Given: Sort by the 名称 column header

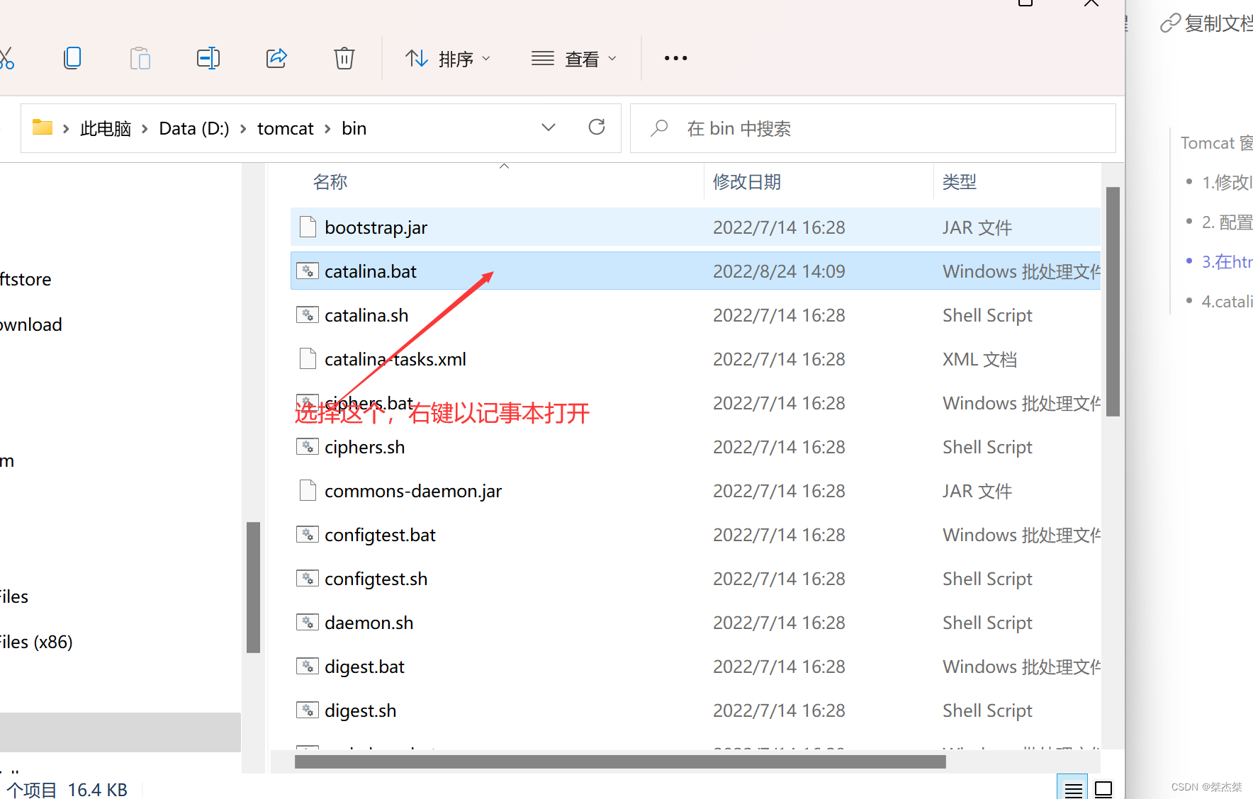Looking at the screenshot, I should (x=330, y=182).
